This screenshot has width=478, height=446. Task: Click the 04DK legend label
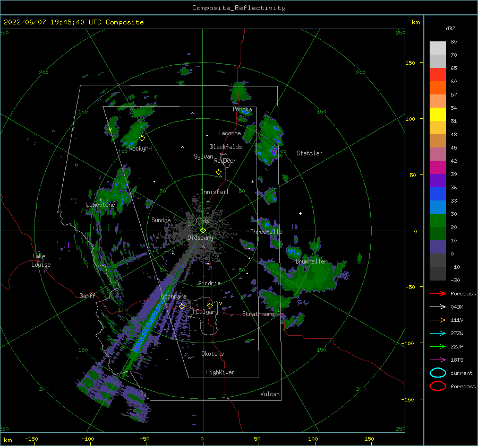click(x=457, y=307)
